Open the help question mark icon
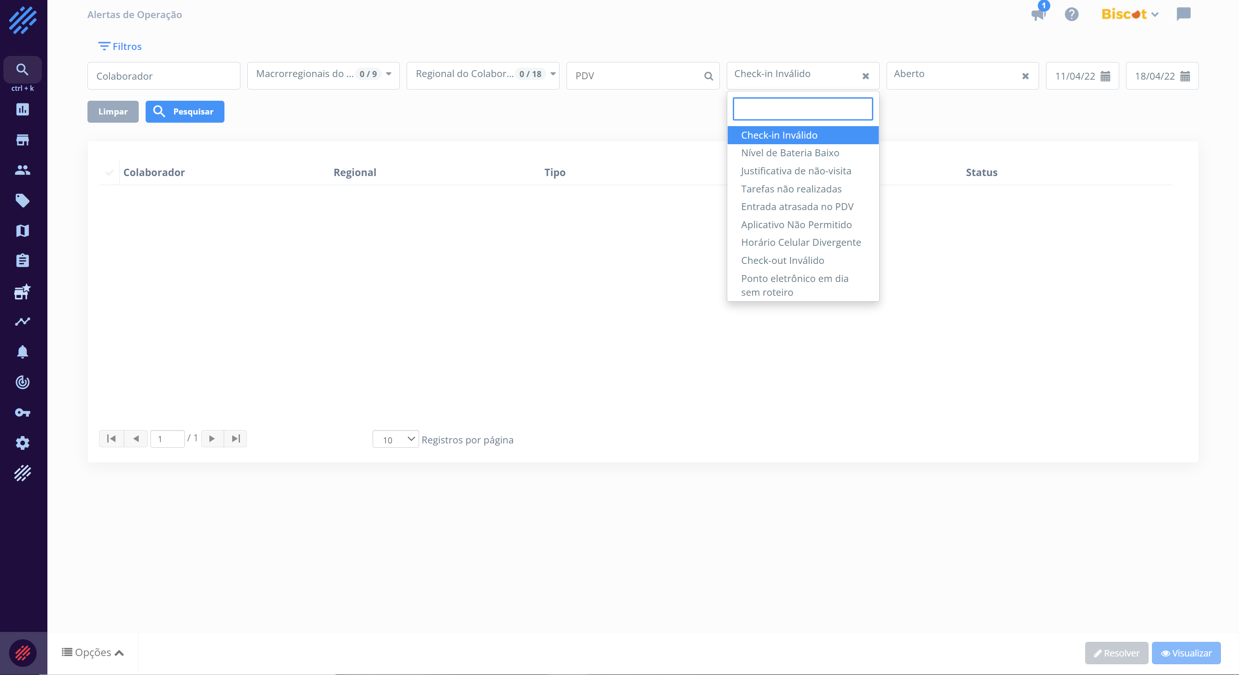This screenshot has height=675, width=1239. (1071, 15)
